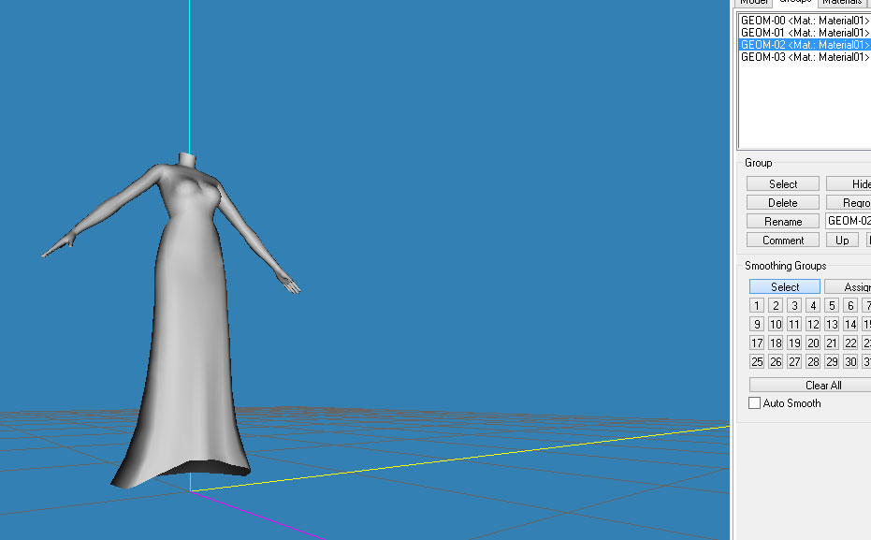Enable the Auto Smooth checkbox
Image resolution: width=871 pixels, height=540 pixels.
(x=755, y=402)
